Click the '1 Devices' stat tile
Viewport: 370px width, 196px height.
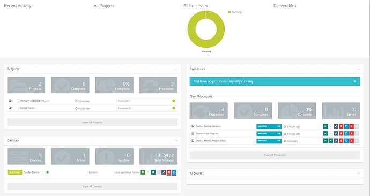[26, 157]
